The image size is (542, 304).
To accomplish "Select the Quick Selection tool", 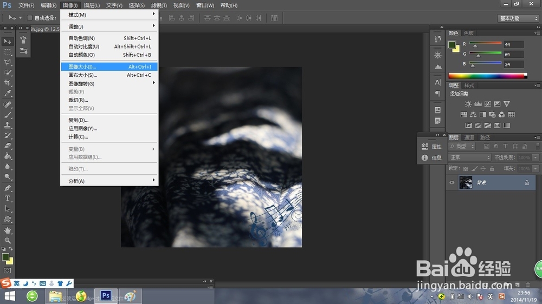I will (7, 72).
